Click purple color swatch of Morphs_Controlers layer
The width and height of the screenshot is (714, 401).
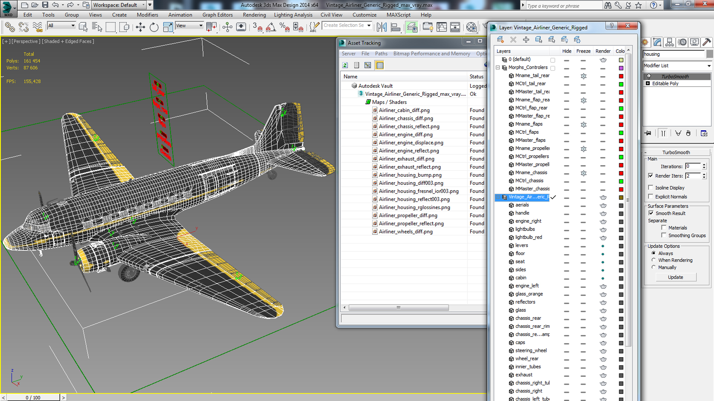pyautogui.click(x=621, y=68)
